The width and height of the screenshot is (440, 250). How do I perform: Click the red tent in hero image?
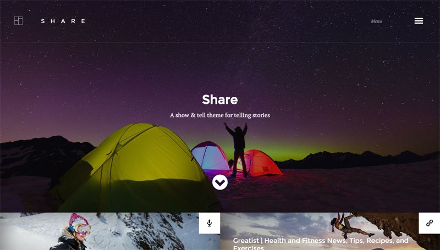(260, 163)
